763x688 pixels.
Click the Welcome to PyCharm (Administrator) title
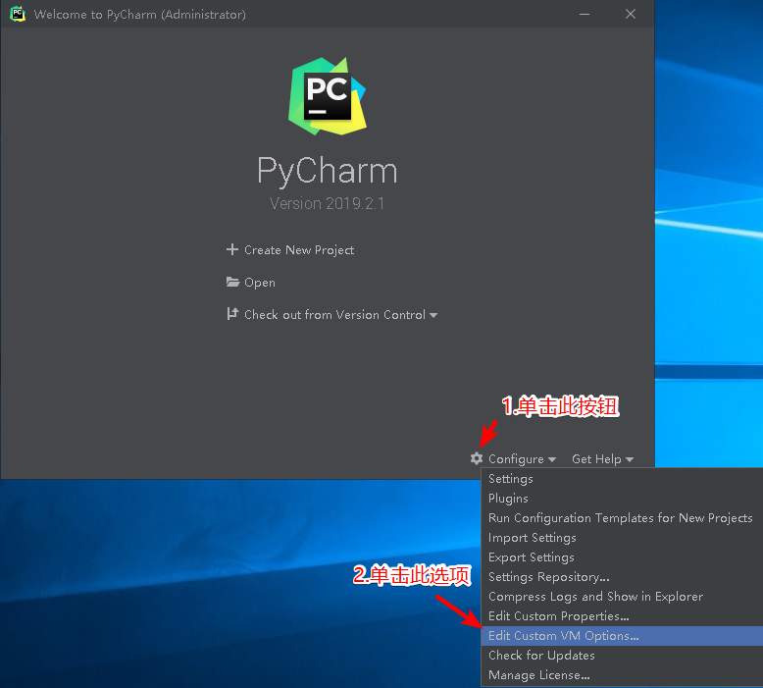(139, 15)
